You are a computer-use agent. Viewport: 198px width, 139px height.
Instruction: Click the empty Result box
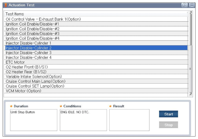[x=129, y=120]
